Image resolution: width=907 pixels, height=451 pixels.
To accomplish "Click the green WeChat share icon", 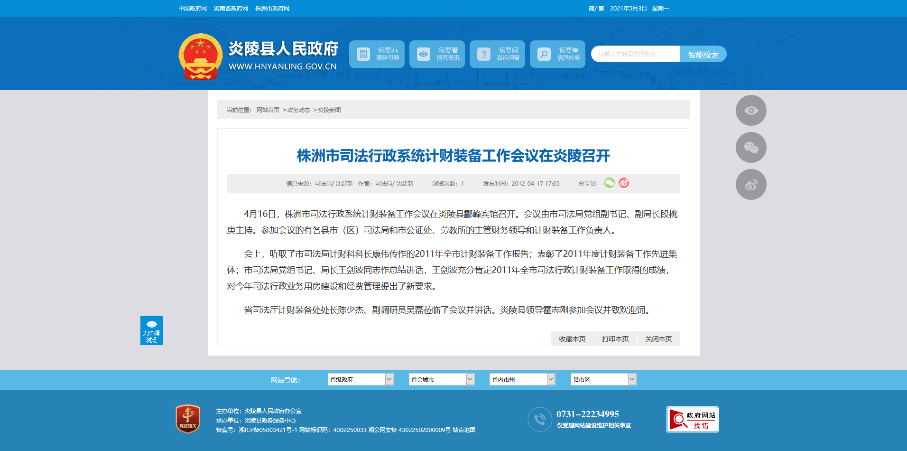I will 609,183.
